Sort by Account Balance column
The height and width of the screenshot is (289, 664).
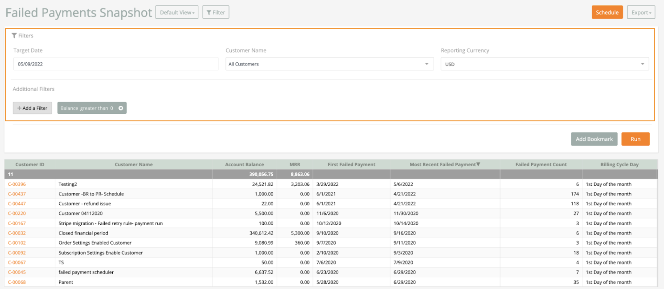(244, 164)
